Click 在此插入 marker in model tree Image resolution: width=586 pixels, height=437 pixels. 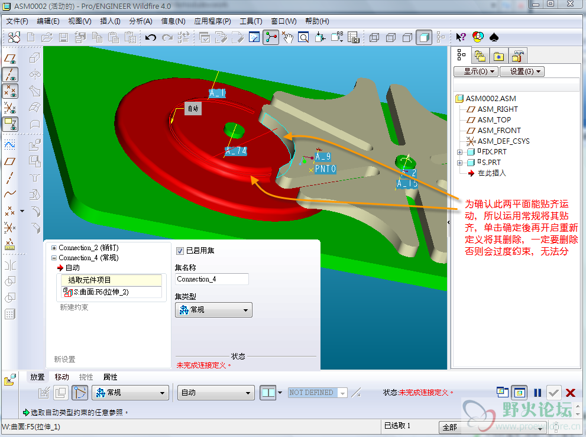(492, 173)
